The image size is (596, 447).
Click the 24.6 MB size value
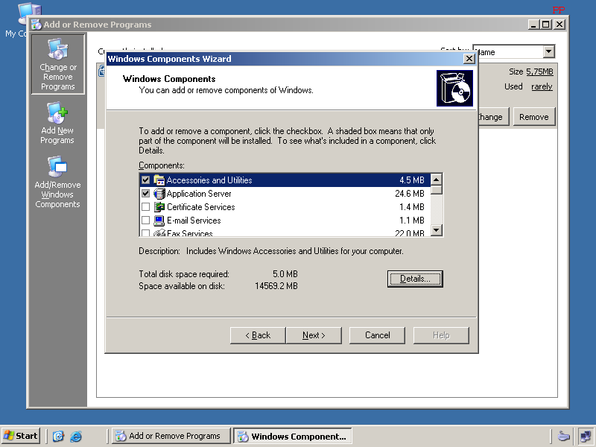tap(409, 194)
